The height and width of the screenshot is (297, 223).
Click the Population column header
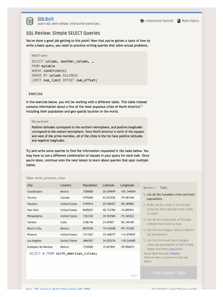[x=90, y=185]
